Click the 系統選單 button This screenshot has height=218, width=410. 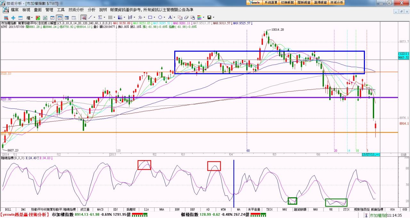coord(271,3)
